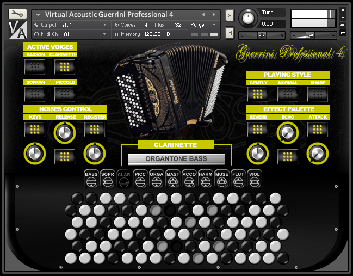Toggle the CLARINETTE voice

(65, 67)
